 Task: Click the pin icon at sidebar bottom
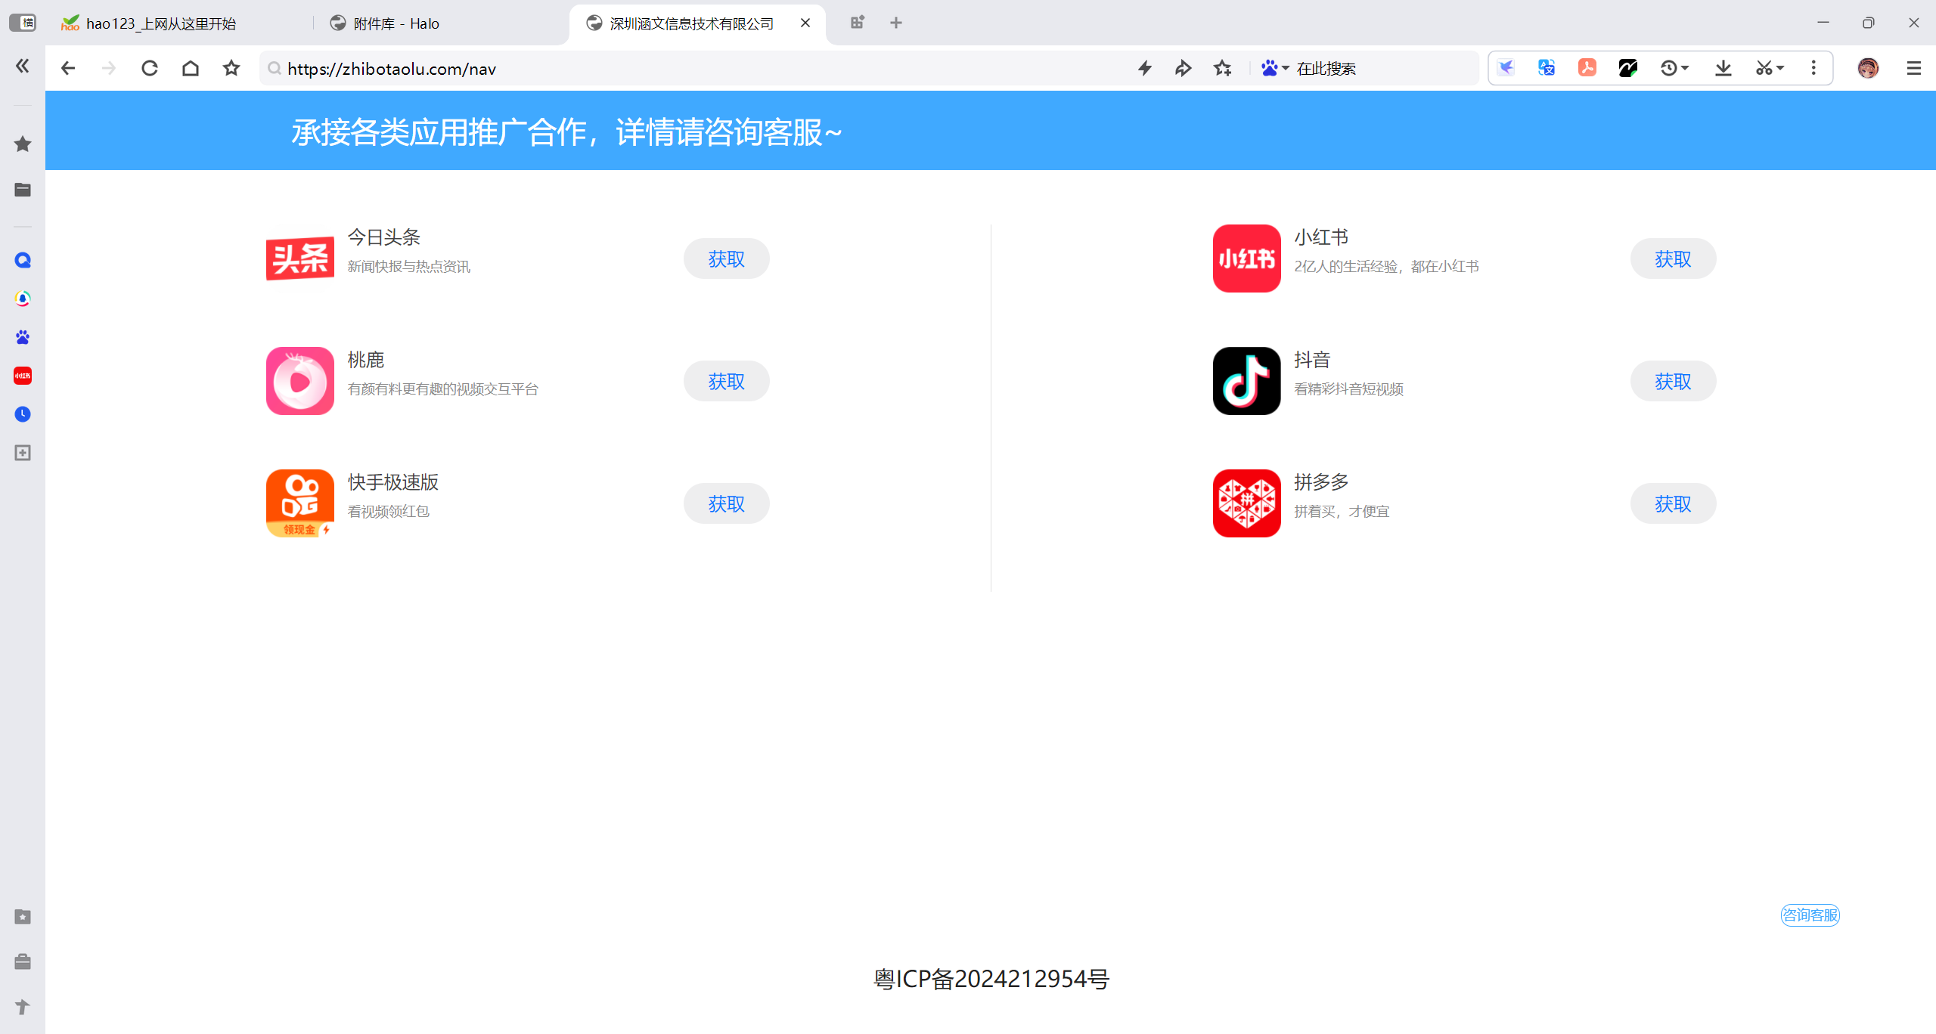(x=23, y=1007)
